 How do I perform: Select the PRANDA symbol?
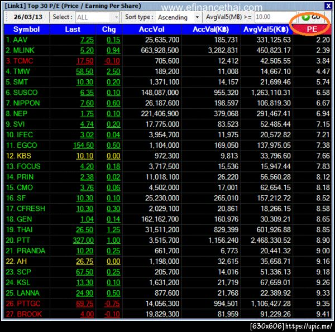26,251
